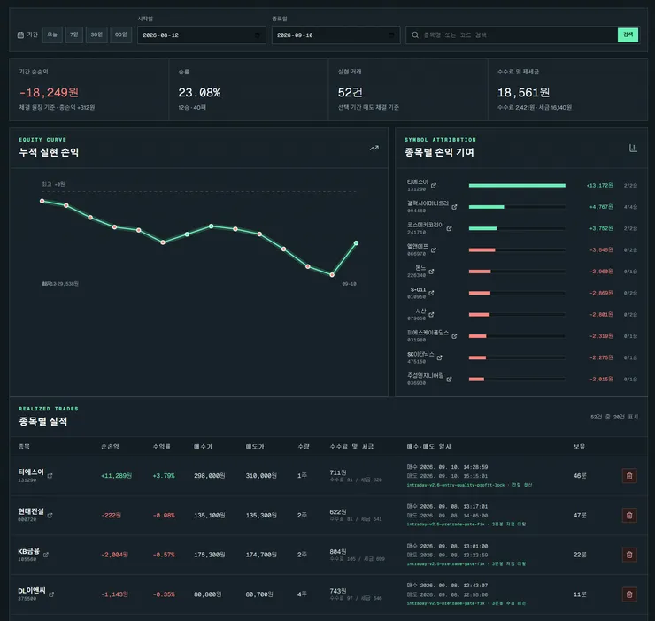Click the red bar for 엘앤에프 -3,545원
The image size is (655, 621).
[482, 249]
